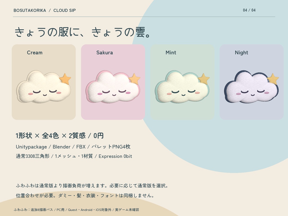Click the note starting 'ふわふわは通常版より'
This screenshot has height=216, width=288.
[x=92, y=186]
